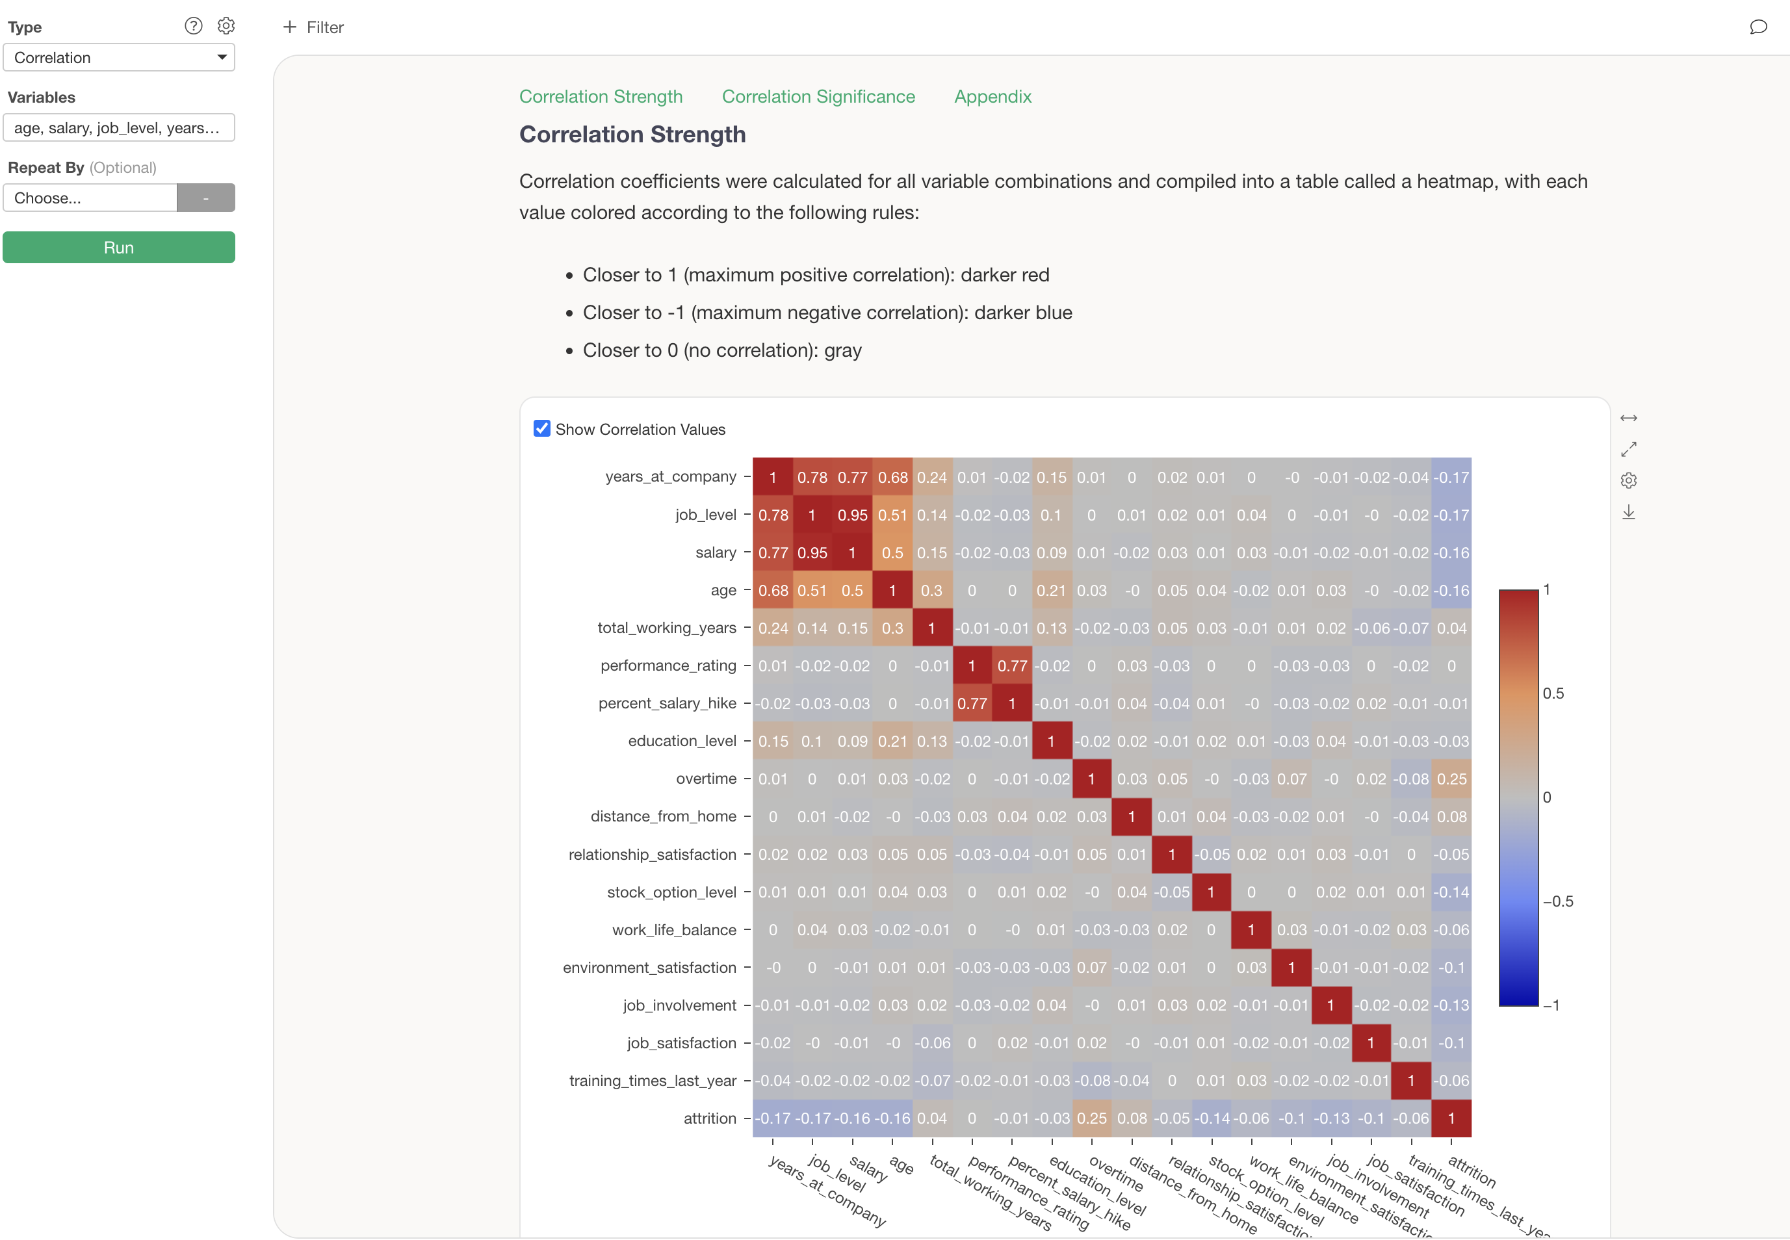Image resolution: width=1790 pixels, height=1240 pixels.
Task: Click the plus icon to add a Filter
Action: (x=290, y=27)
